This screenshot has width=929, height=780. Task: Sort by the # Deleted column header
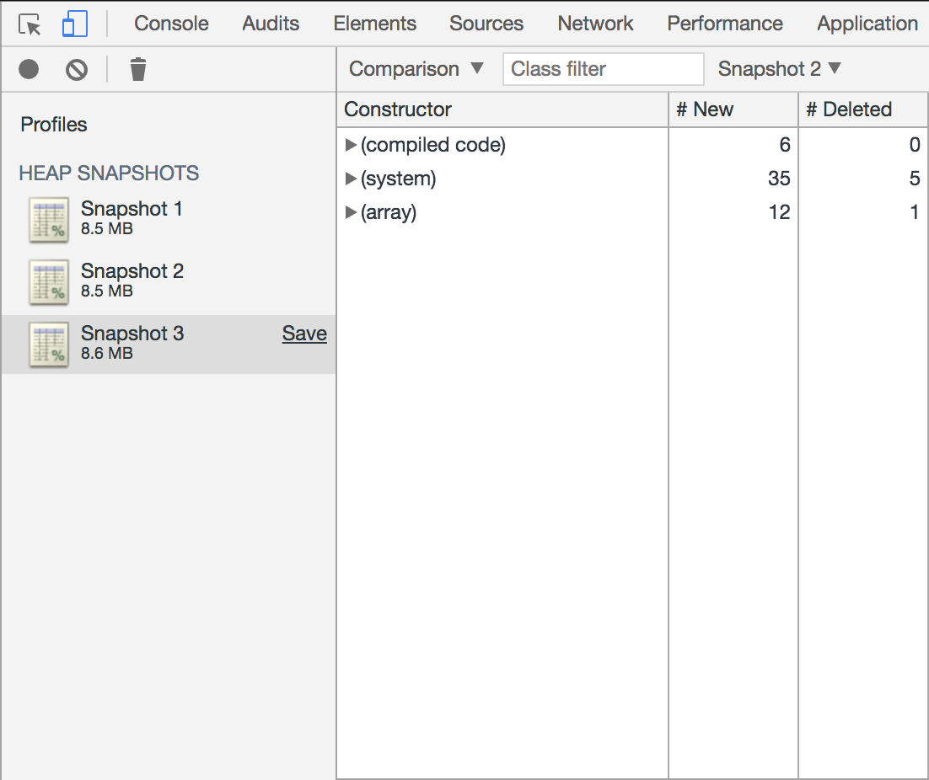(x=863, y=110)
